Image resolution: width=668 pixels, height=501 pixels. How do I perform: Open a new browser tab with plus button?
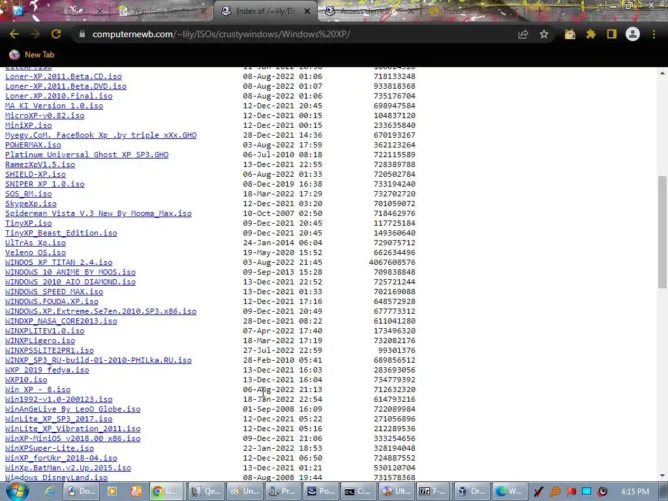click(x=539, y=11)
